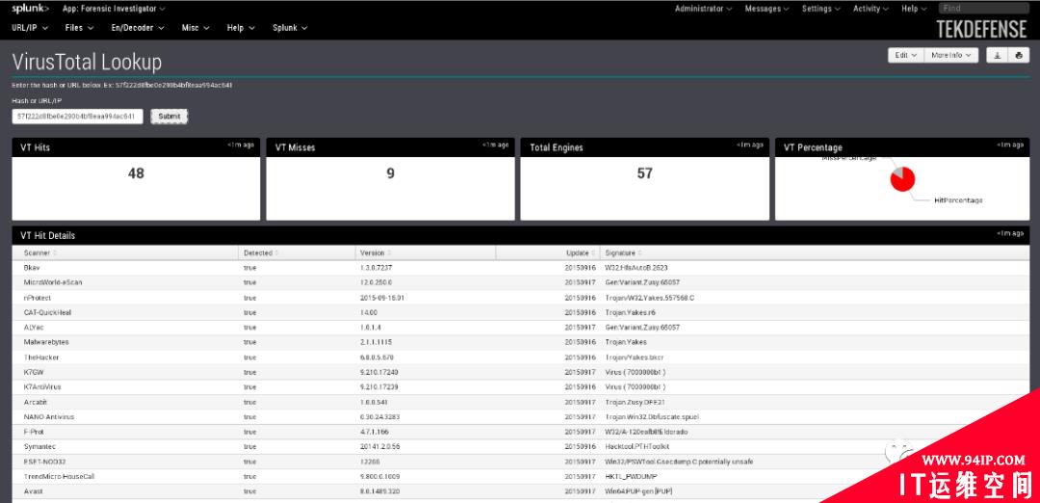Image resolution: width=1040 pixels, height=503 pixels.
Task: Open the App: Forensic Investigator dropdown
Action: 114,9
